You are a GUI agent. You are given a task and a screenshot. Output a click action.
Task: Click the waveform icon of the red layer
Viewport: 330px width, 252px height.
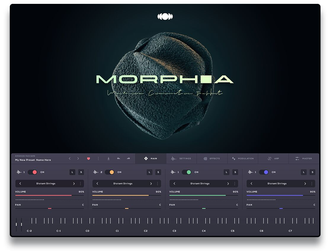point(20,172)
